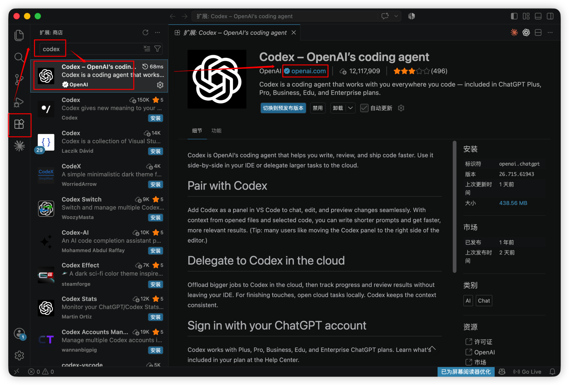Install Codex Stats extension
This screenshot has height=385, width=569.
[155, 317]
